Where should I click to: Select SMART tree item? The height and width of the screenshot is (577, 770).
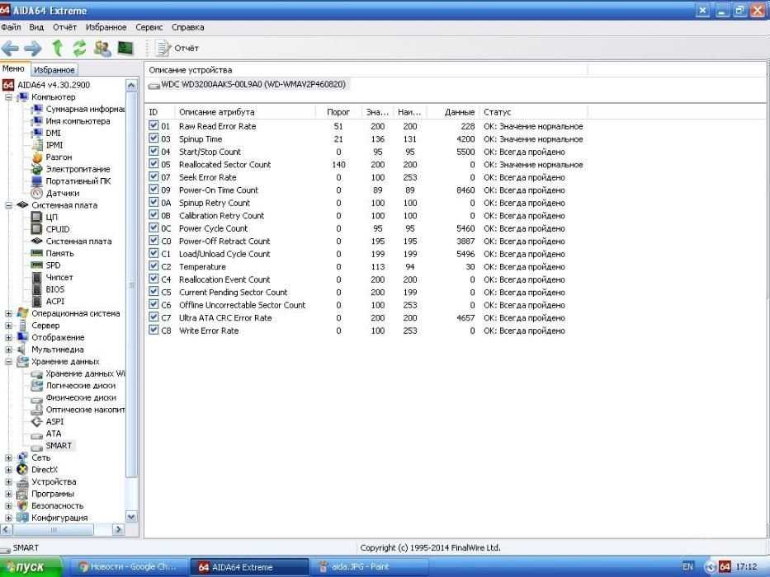(51, 445)
